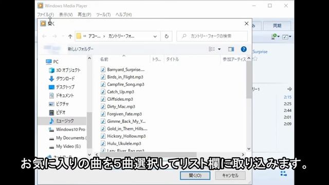329x185 pixels.
Task: Click scroll-up arrow of file list
Action: (x=249, y=58)
